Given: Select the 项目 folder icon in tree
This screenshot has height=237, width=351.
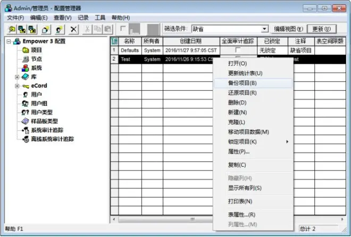Looking at the screenshot, I should (26, 50).
